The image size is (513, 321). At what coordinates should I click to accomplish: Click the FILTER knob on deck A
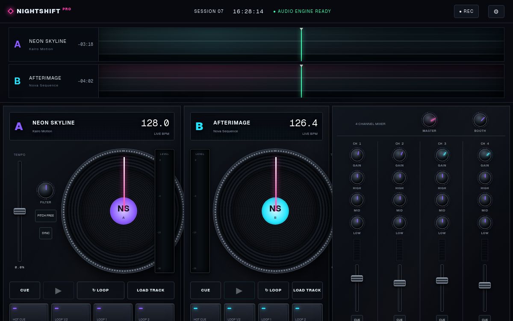(46, 190)
